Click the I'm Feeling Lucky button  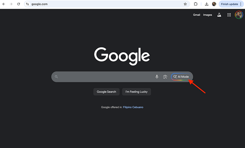[x=136, y=92]
